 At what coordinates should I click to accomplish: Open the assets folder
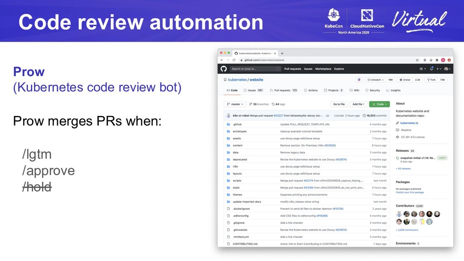point(237,139)
